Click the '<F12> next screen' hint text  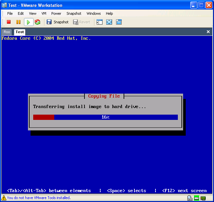pyautogui.click(x=184, y=191)
